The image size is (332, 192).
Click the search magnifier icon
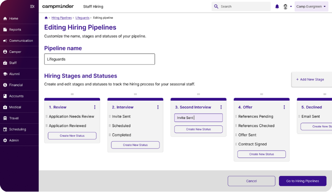[216, 6]
